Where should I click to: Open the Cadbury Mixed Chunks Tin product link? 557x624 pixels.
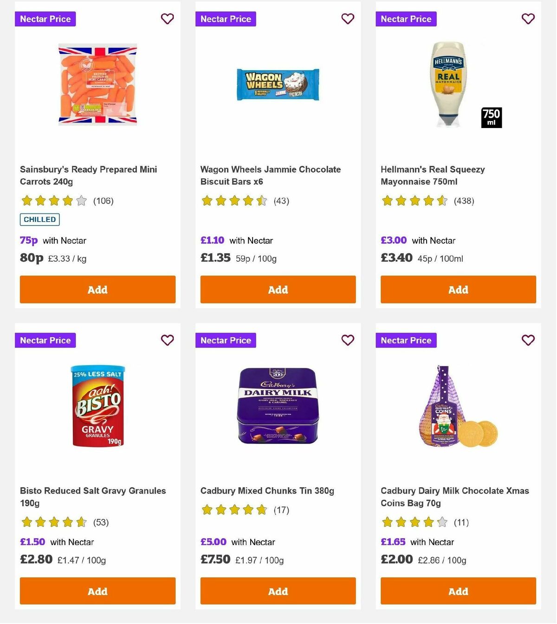pyautogui.click(x=267, y=490)
